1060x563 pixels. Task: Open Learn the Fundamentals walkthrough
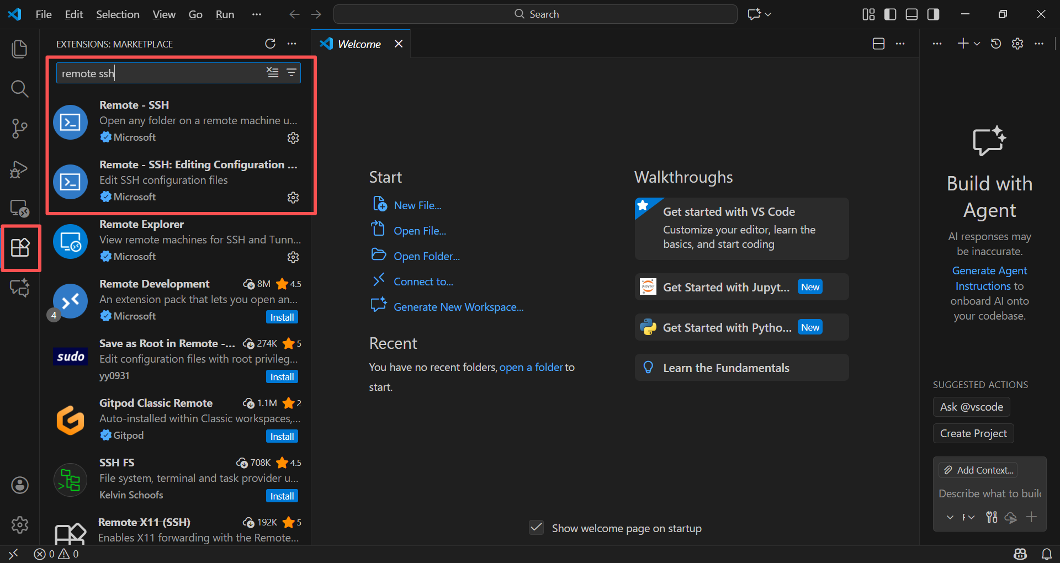[741, 368]
